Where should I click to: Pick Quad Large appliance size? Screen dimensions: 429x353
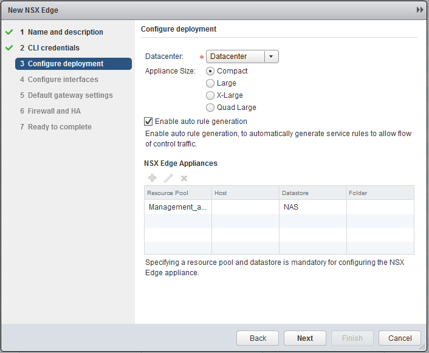211,108
